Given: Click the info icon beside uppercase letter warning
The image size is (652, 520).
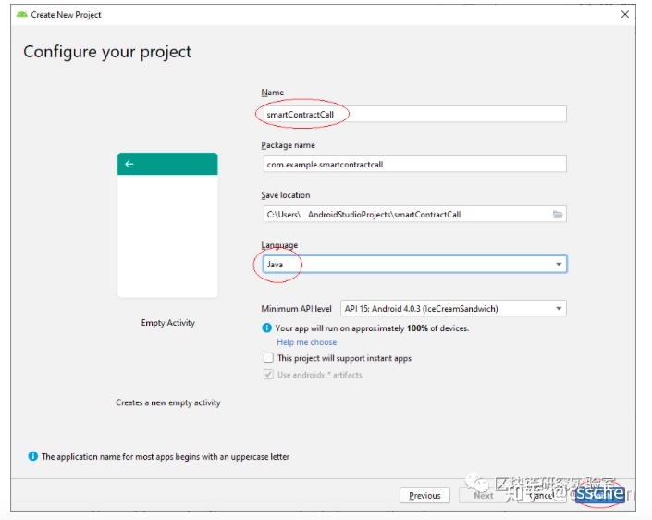Looking at the screenshot, I should point(33,456).
